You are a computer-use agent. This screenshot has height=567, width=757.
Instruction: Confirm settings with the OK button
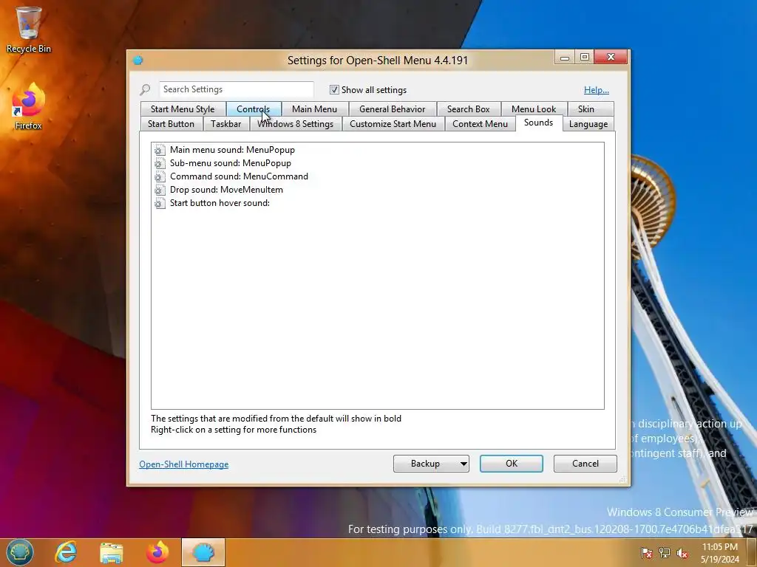tap(512, 464)
